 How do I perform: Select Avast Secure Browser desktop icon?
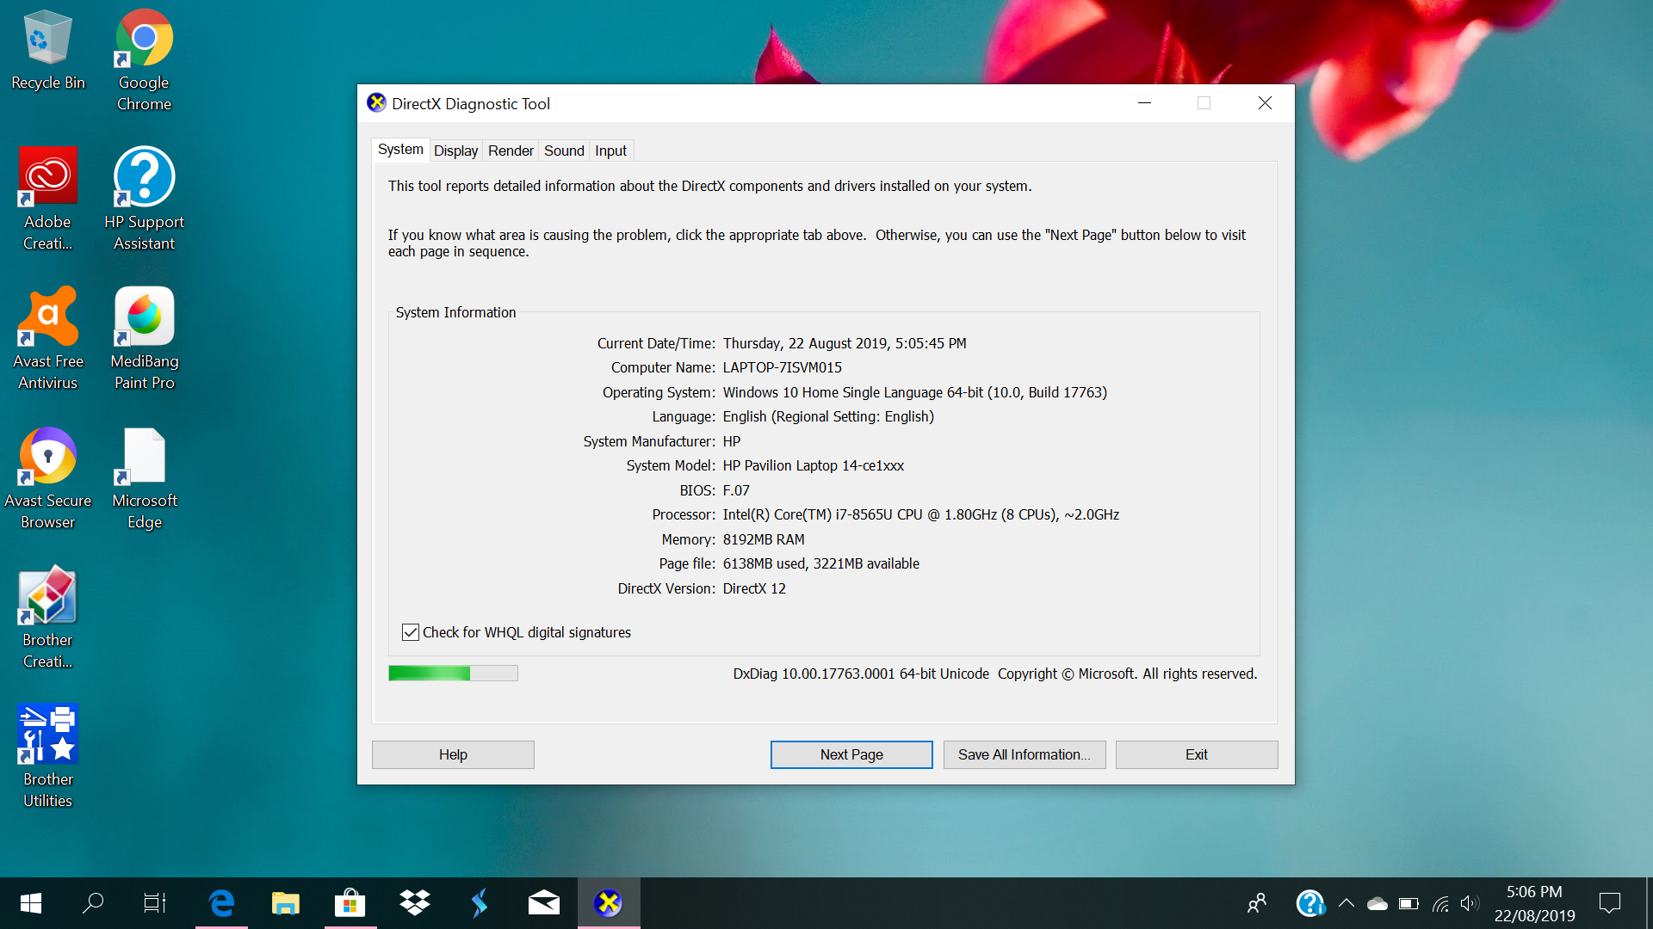[48, 478]
